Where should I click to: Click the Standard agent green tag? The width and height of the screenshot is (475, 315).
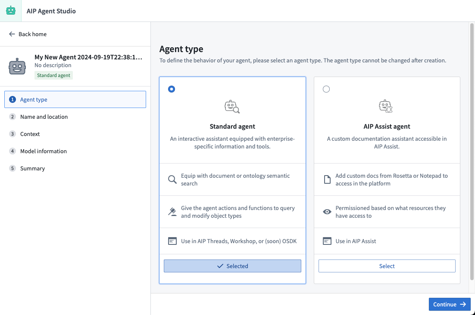(53, 75)
